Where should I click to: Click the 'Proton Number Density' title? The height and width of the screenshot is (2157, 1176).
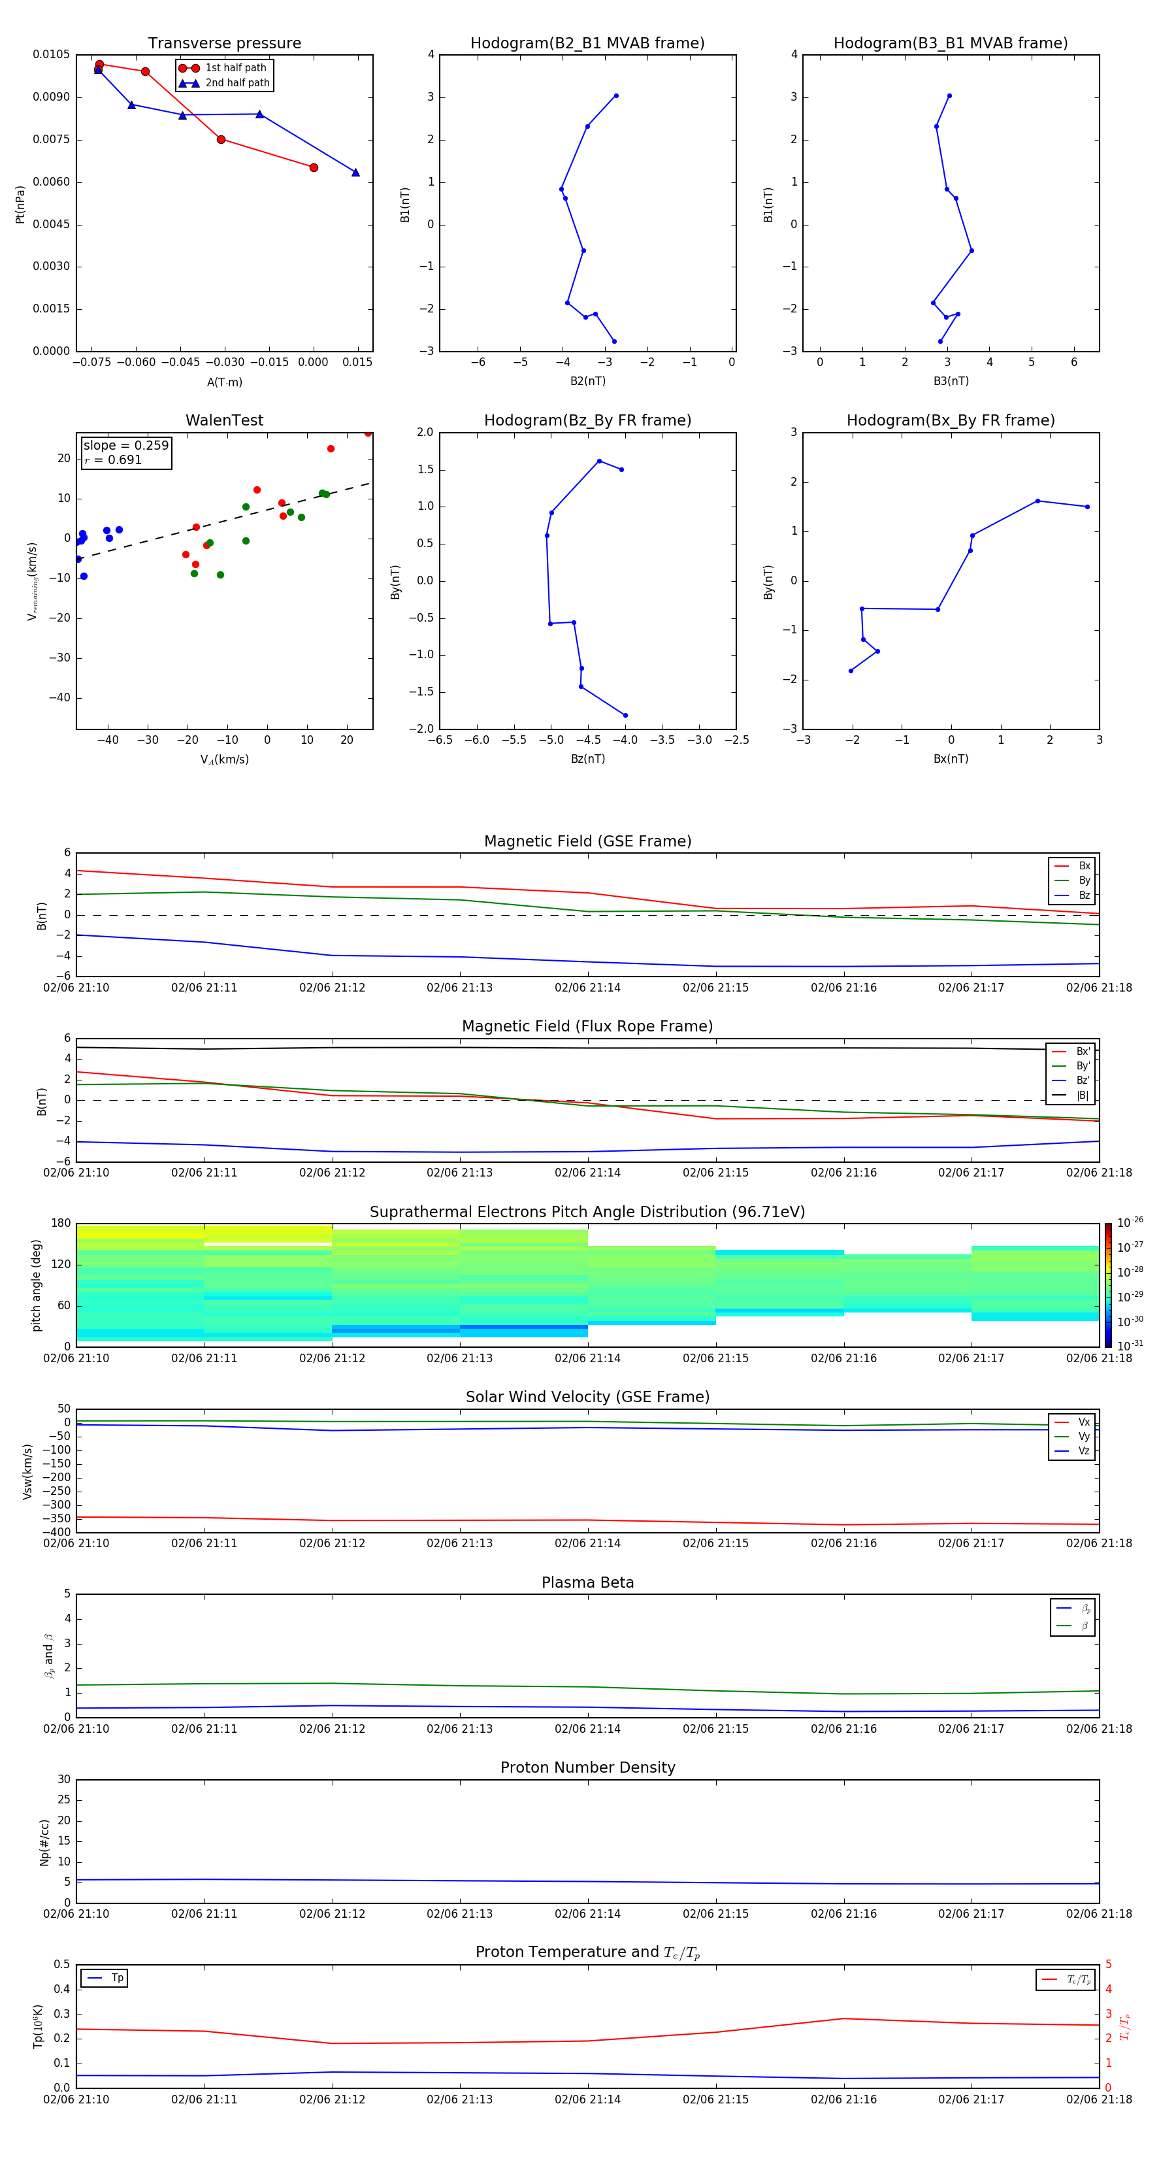point(587,1767)
